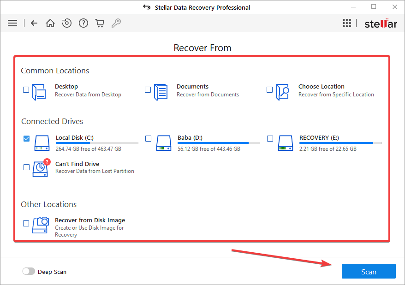Click the RECOVERY (E:) drive icon
Viewport: 405px width, 285px height.
tap(286, 143)
